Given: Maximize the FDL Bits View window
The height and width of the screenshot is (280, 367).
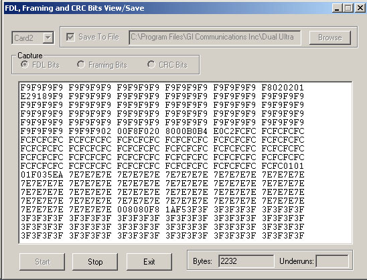Looking at the screenshot, I should pos(348,8).
